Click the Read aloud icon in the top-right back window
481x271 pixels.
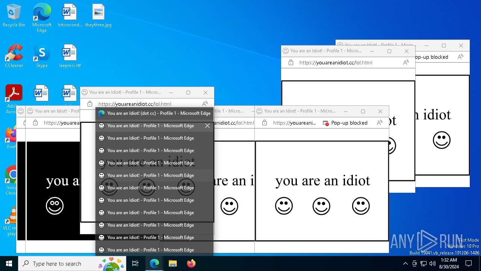[460, 57]
